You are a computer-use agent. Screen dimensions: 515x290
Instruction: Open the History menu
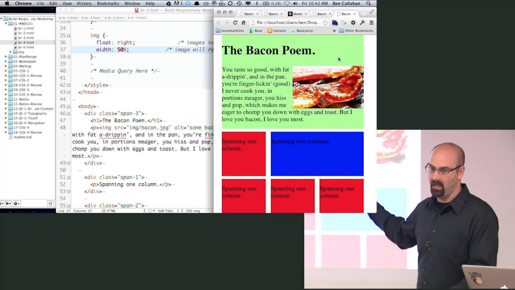tap(84, 3)
